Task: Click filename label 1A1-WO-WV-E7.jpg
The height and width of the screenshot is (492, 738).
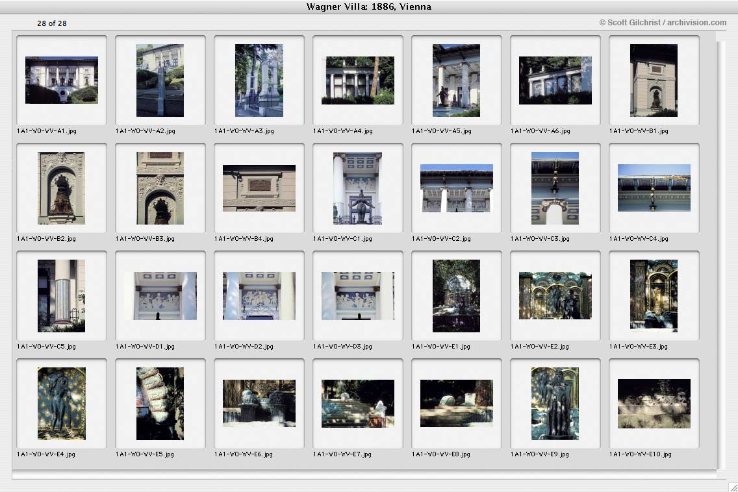Action: (x=342, y=454)
